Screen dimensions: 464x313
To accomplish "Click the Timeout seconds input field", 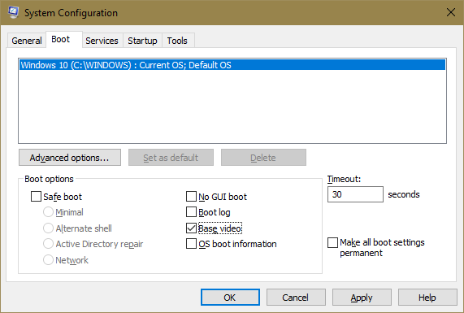I will (355, 194).
